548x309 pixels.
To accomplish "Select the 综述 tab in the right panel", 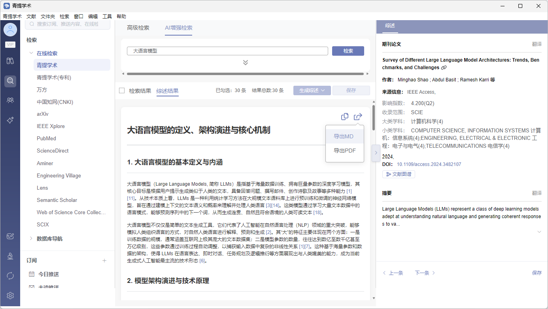I will coord(390,26).
